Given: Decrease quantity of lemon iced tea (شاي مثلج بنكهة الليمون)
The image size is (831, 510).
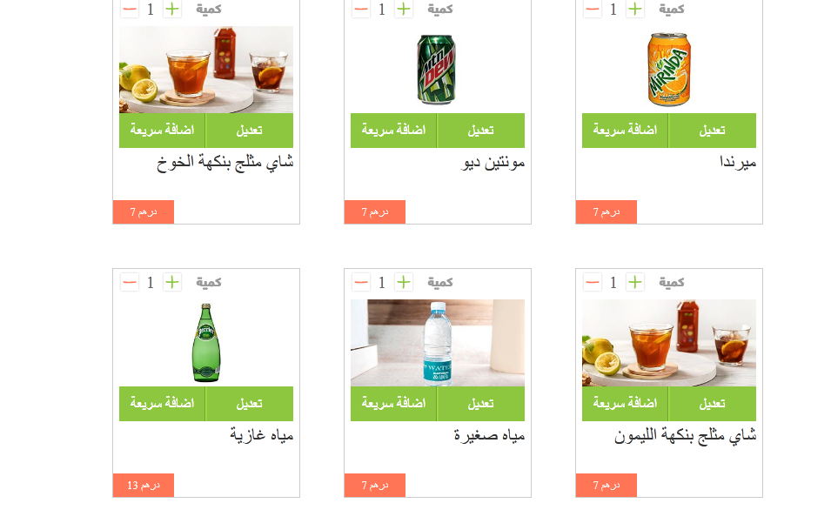Looking at the screenshot, I should [x=593, y=282].
